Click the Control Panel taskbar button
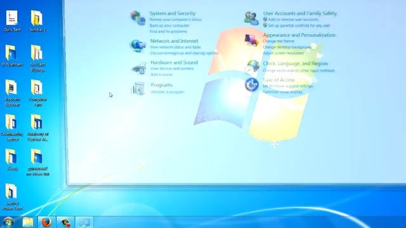The image size is (406, 228). pos(84,222)
